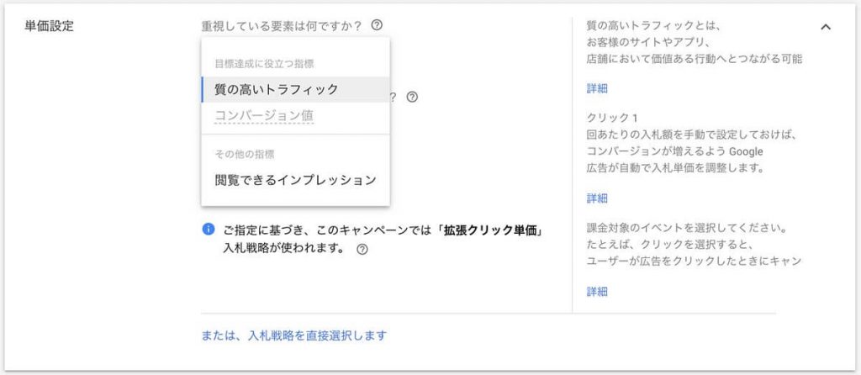The height and width of the screenshot is (375, 861).
Task: Click the クリック 1 help paragraph
Action: [691, 143]
